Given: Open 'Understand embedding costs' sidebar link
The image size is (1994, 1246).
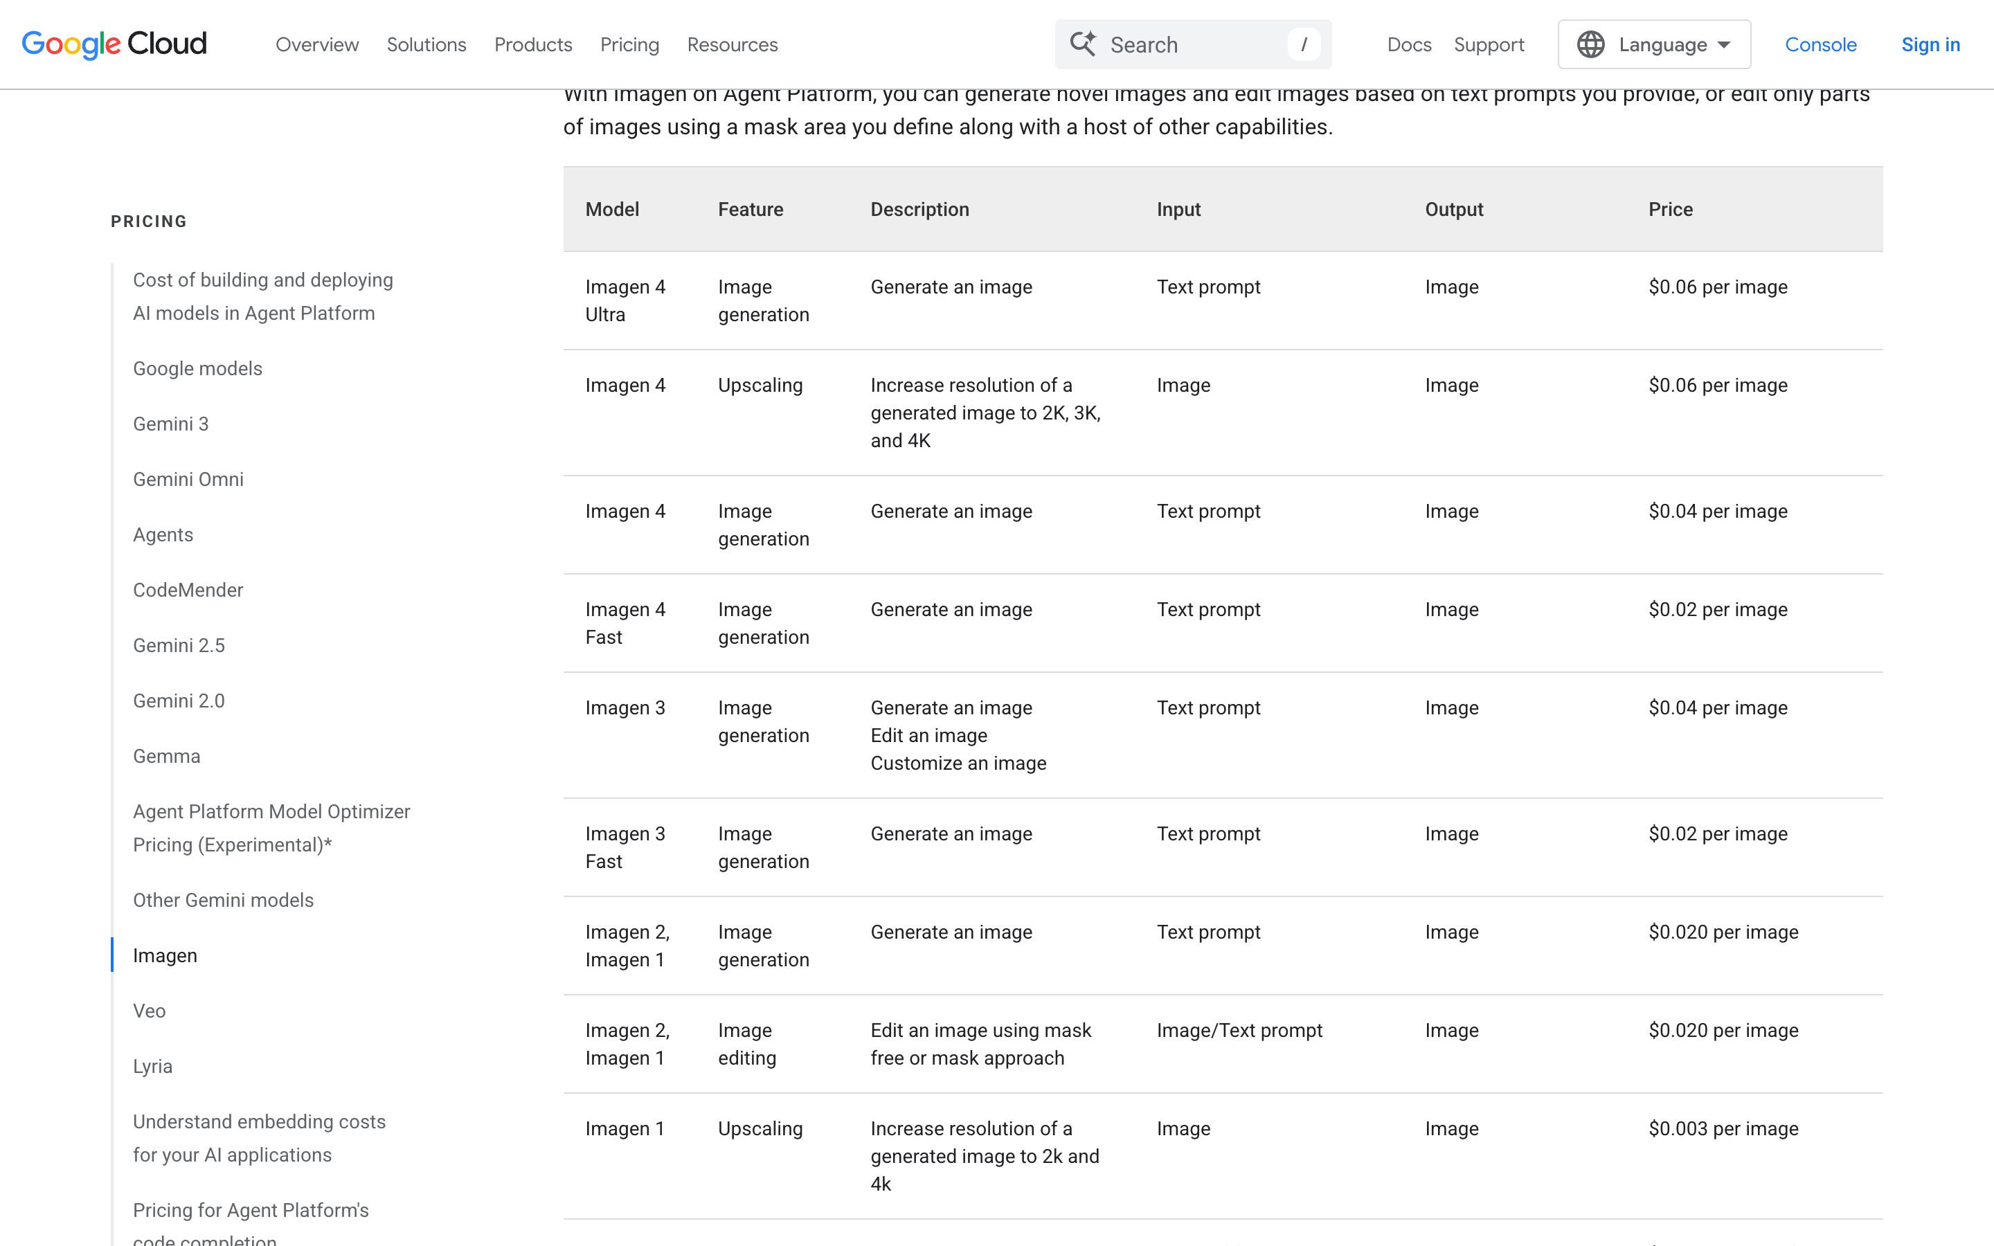Looking at the screenshot, I should coord(259,1138).
